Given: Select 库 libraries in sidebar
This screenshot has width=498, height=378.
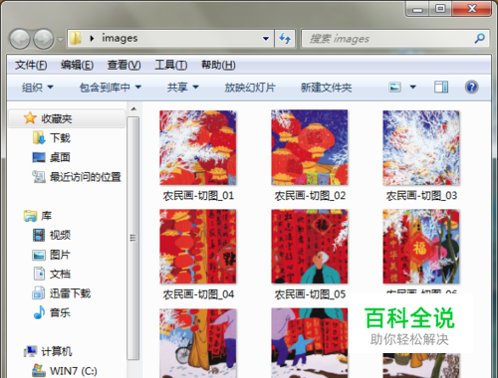Looking at the screenshot, I should point(46,216).
